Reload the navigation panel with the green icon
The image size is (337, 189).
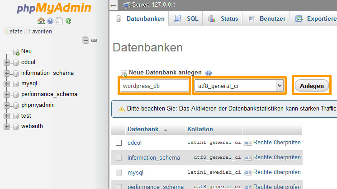tap(68, 21)
